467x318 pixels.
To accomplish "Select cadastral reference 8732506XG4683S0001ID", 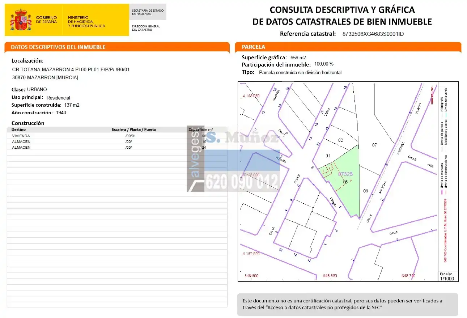I will pyautogui.click(x=373, y=34).
